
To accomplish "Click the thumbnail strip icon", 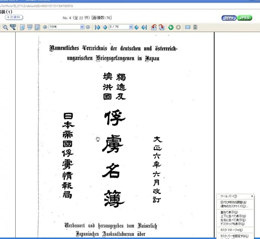I will (x=195, y=27).
